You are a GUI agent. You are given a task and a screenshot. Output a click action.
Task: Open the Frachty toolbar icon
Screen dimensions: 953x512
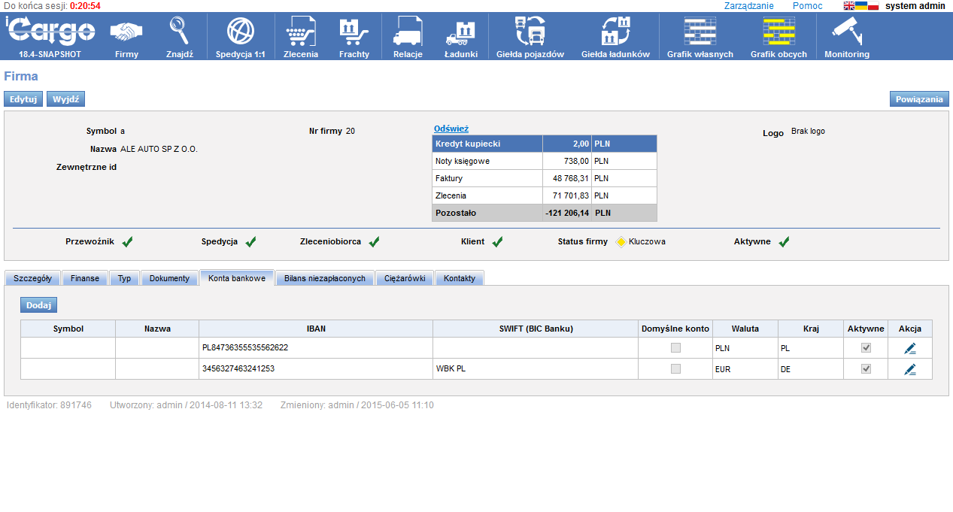tap(354, 32)
